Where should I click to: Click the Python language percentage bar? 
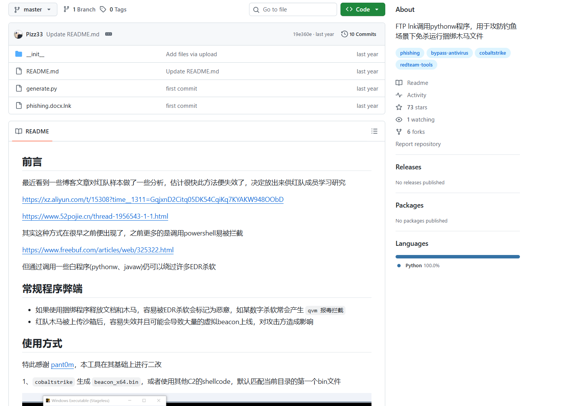pos(458,257)
